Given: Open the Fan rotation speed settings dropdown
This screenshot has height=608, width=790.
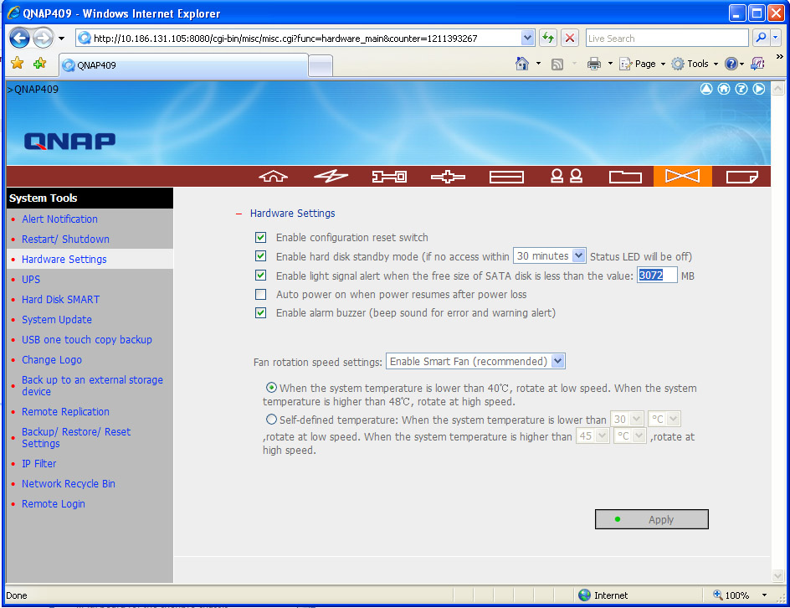Looking at the screenshot, I should pyautogui.click(x=475, y=361).
